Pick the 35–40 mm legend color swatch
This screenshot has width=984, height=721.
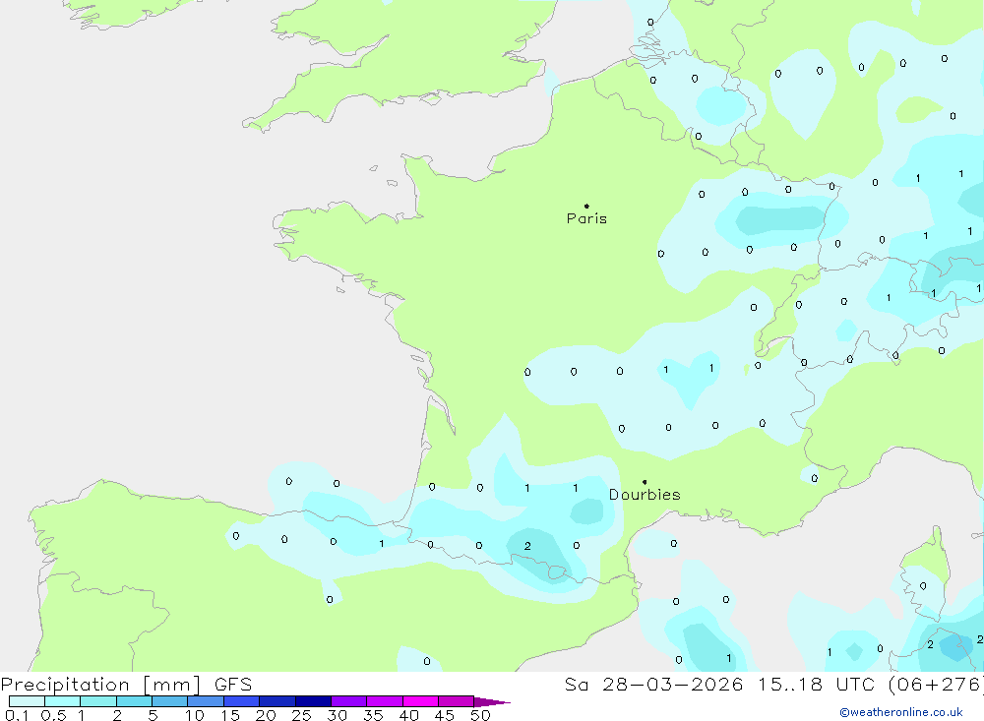pos(384,701)
